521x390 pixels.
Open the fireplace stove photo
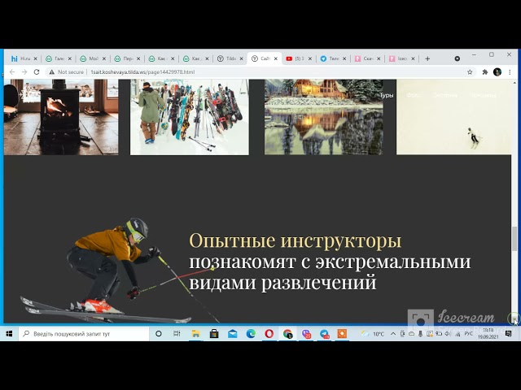(x=61, y=117)
